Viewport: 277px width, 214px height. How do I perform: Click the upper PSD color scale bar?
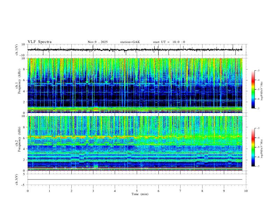click(253, 90)
